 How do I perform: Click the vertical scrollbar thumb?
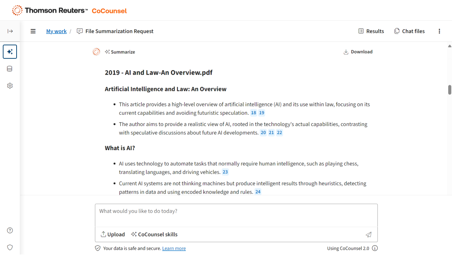(449, 90)
